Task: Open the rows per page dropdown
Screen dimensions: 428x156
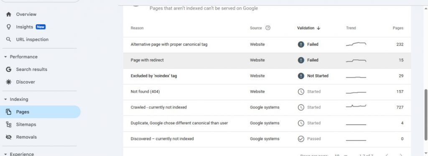Action: (341, 155)
